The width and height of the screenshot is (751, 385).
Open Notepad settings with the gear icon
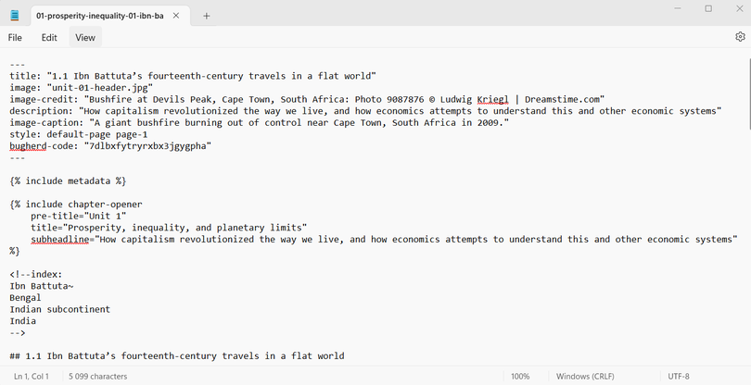pyautogui.click(x=739, y=37)
